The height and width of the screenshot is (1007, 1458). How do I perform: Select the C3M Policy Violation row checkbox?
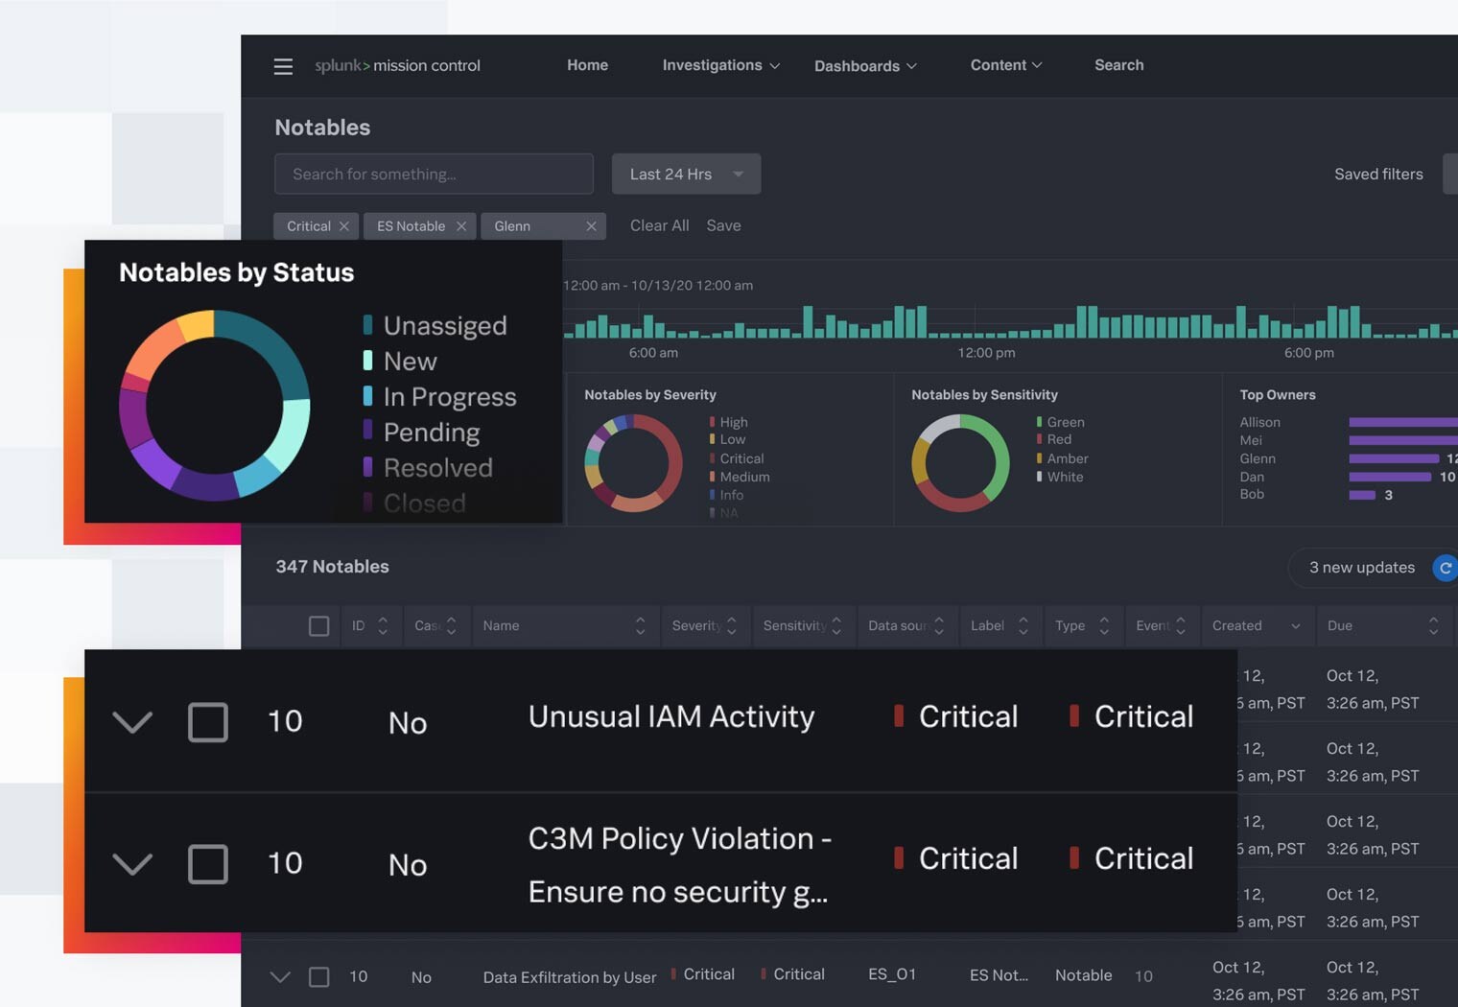click(x=208, y=864)
